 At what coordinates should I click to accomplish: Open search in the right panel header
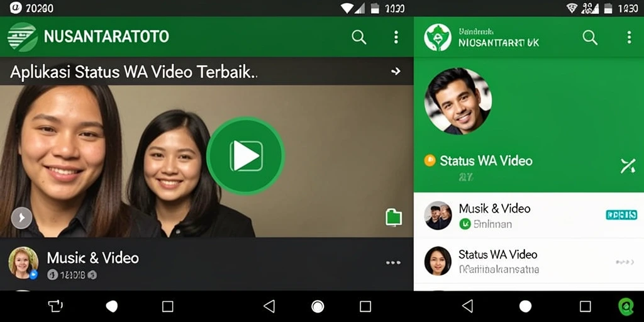click(x=590, y=37)
